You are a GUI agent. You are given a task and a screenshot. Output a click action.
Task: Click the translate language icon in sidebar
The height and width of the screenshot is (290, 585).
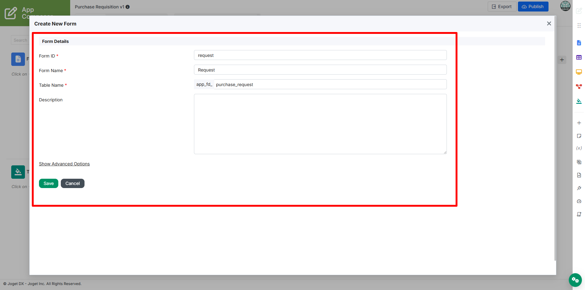tap(579, 162)
